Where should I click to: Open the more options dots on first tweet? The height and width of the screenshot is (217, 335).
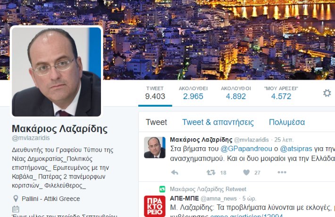[x=282, y=172]
